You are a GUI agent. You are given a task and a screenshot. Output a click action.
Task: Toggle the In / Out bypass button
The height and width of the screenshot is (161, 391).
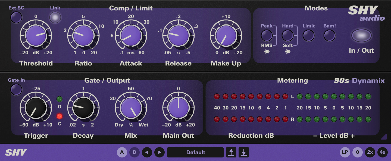tap(361, 36)
